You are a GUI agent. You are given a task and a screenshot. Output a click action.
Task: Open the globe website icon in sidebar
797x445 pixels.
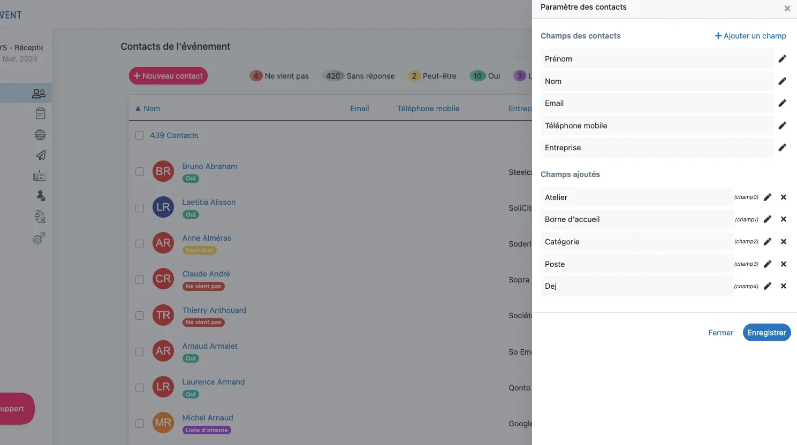40,135
